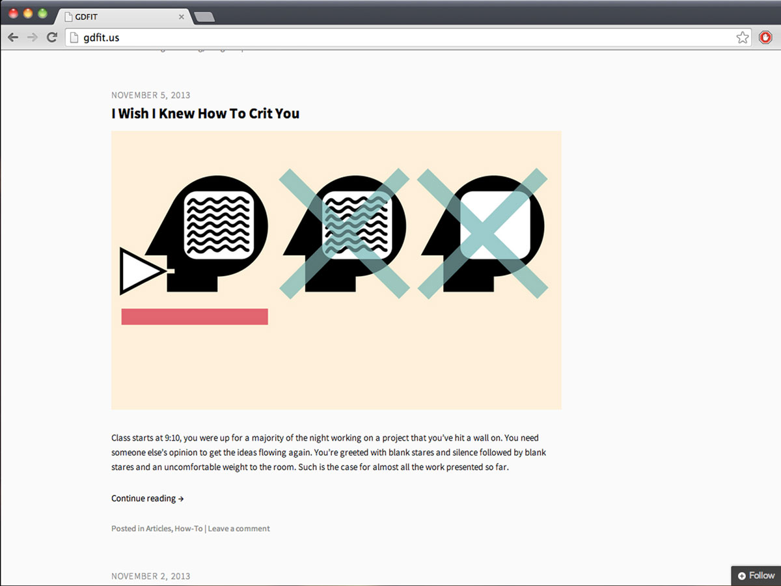Open the red Adblock extension icon
Image resolution: width=781 pixels, height=586 pixels.
click(765, 38)
